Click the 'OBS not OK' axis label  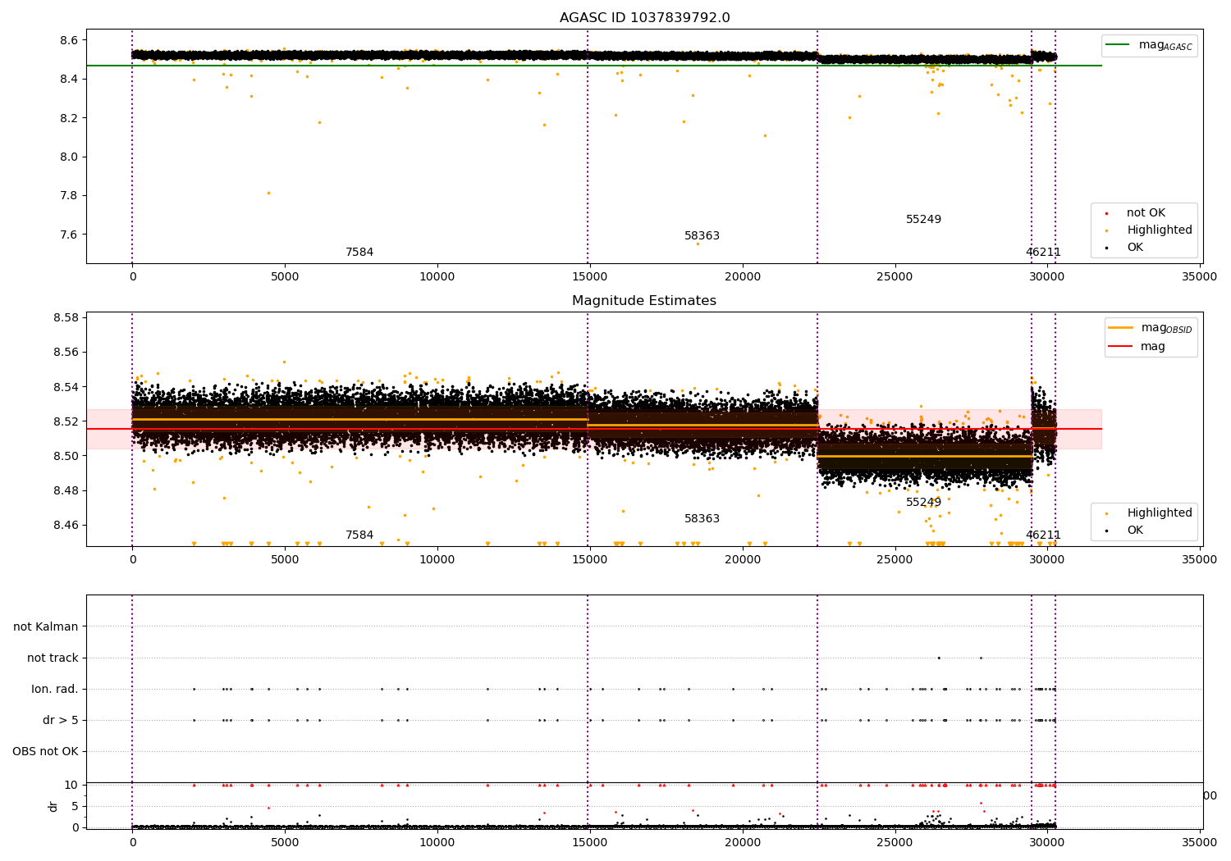tap(45, 752)
